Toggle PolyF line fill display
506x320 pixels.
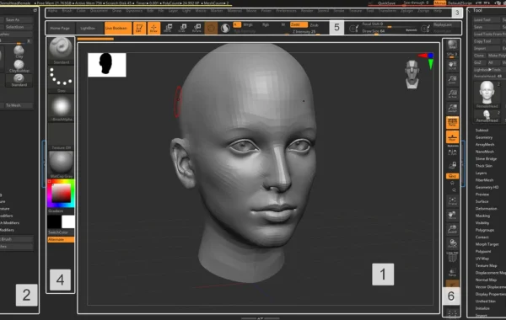(x=452, y=258)
